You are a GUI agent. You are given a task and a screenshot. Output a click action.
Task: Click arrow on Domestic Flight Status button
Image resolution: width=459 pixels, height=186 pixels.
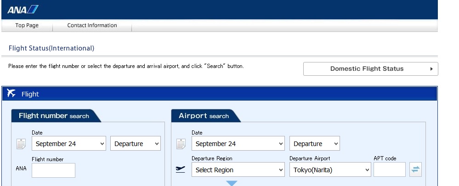point(431,69)
